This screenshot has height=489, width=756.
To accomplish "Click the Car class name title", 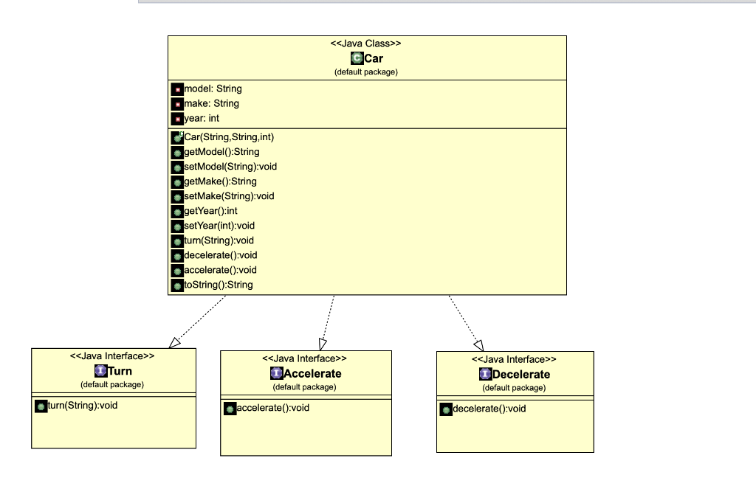I will [374, 58].
